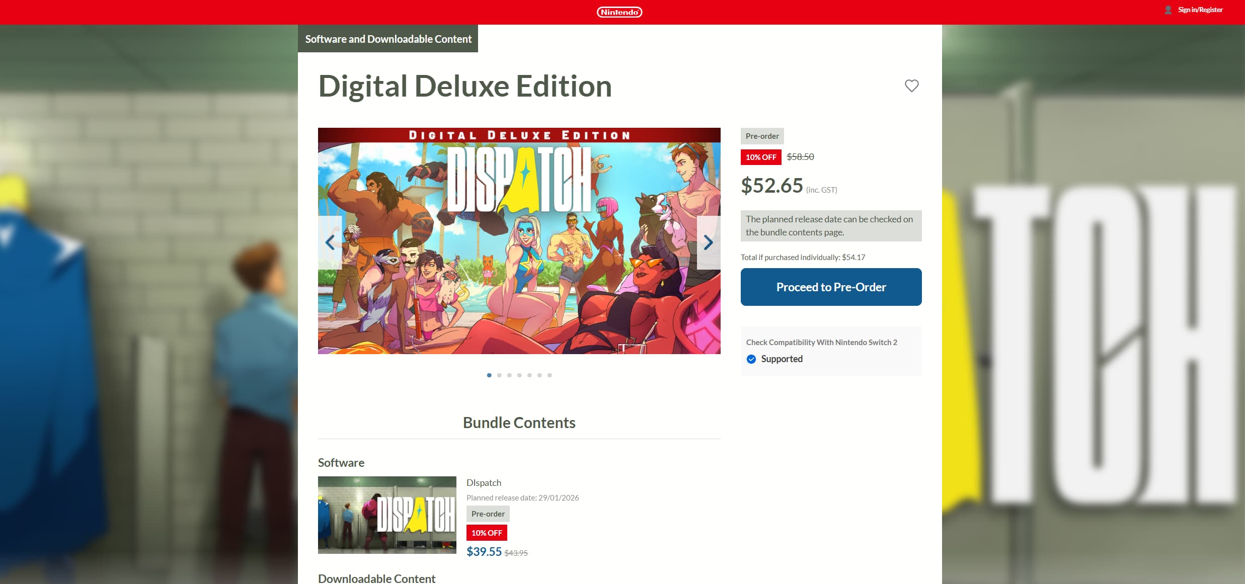Go to last carousel dot
Viewport: 1245px width, 584px height.
pyautogui.click(x=550, y=375)
